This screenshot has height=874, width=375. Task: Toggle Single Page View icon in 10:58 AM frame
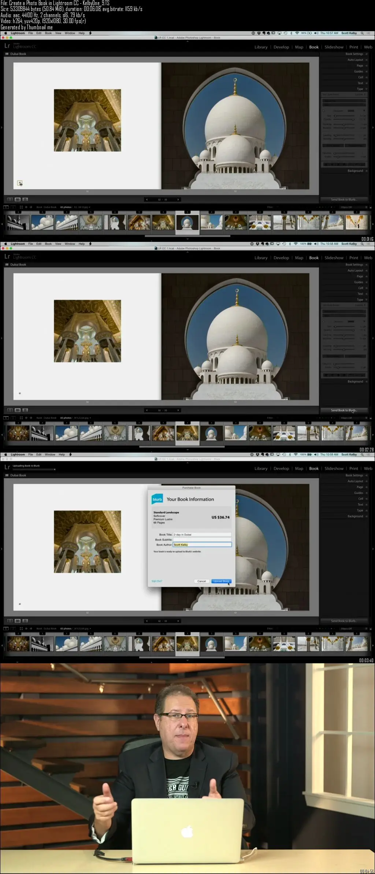click(25, 410)
